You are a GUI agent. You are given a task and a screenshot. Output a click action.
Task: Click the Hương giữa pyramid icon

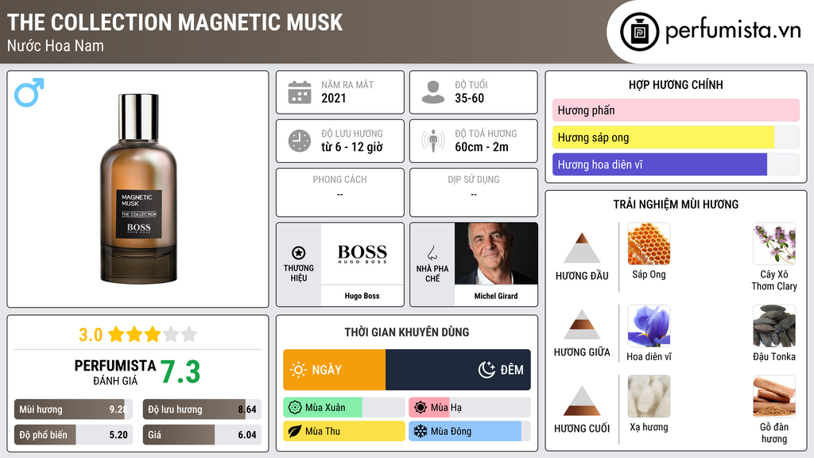(x=582, y=324)
